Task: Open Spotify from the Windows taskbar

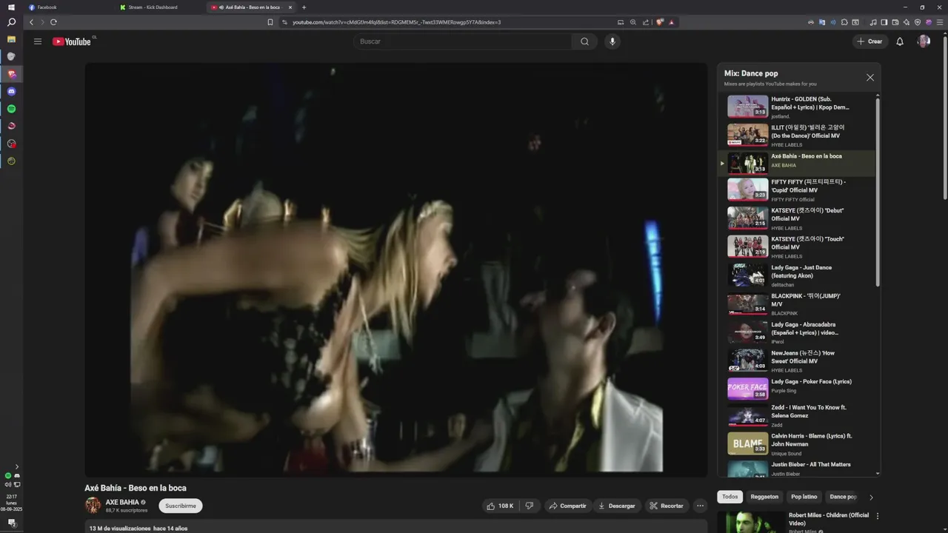Action: (x=11, y=109)
